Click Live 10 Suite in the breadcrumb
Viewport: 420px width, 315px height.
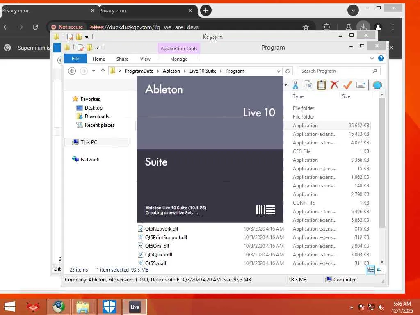point(203,71)
